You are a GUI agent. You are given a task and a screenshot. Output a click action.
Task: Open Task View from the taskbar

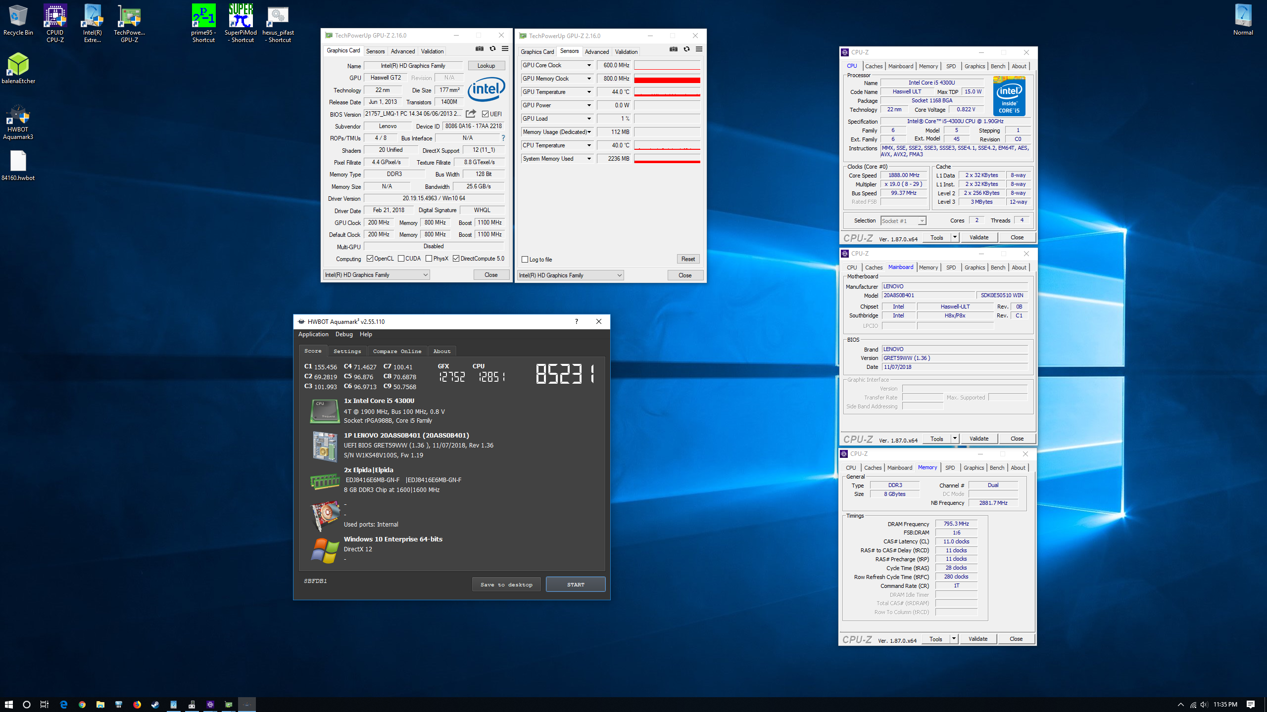(45, 705)
